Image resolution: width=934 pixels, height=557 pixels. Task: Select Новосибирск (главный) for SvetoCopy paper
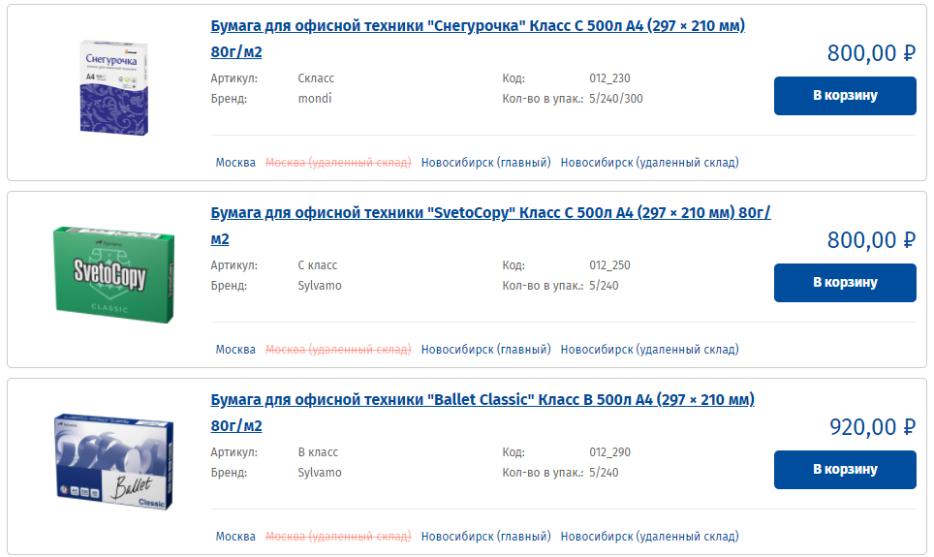tap(485, 350)
